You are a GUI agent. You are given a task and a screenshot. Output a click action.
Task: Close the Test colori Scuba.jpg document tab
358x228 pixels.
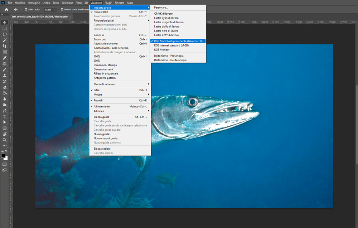70,16
